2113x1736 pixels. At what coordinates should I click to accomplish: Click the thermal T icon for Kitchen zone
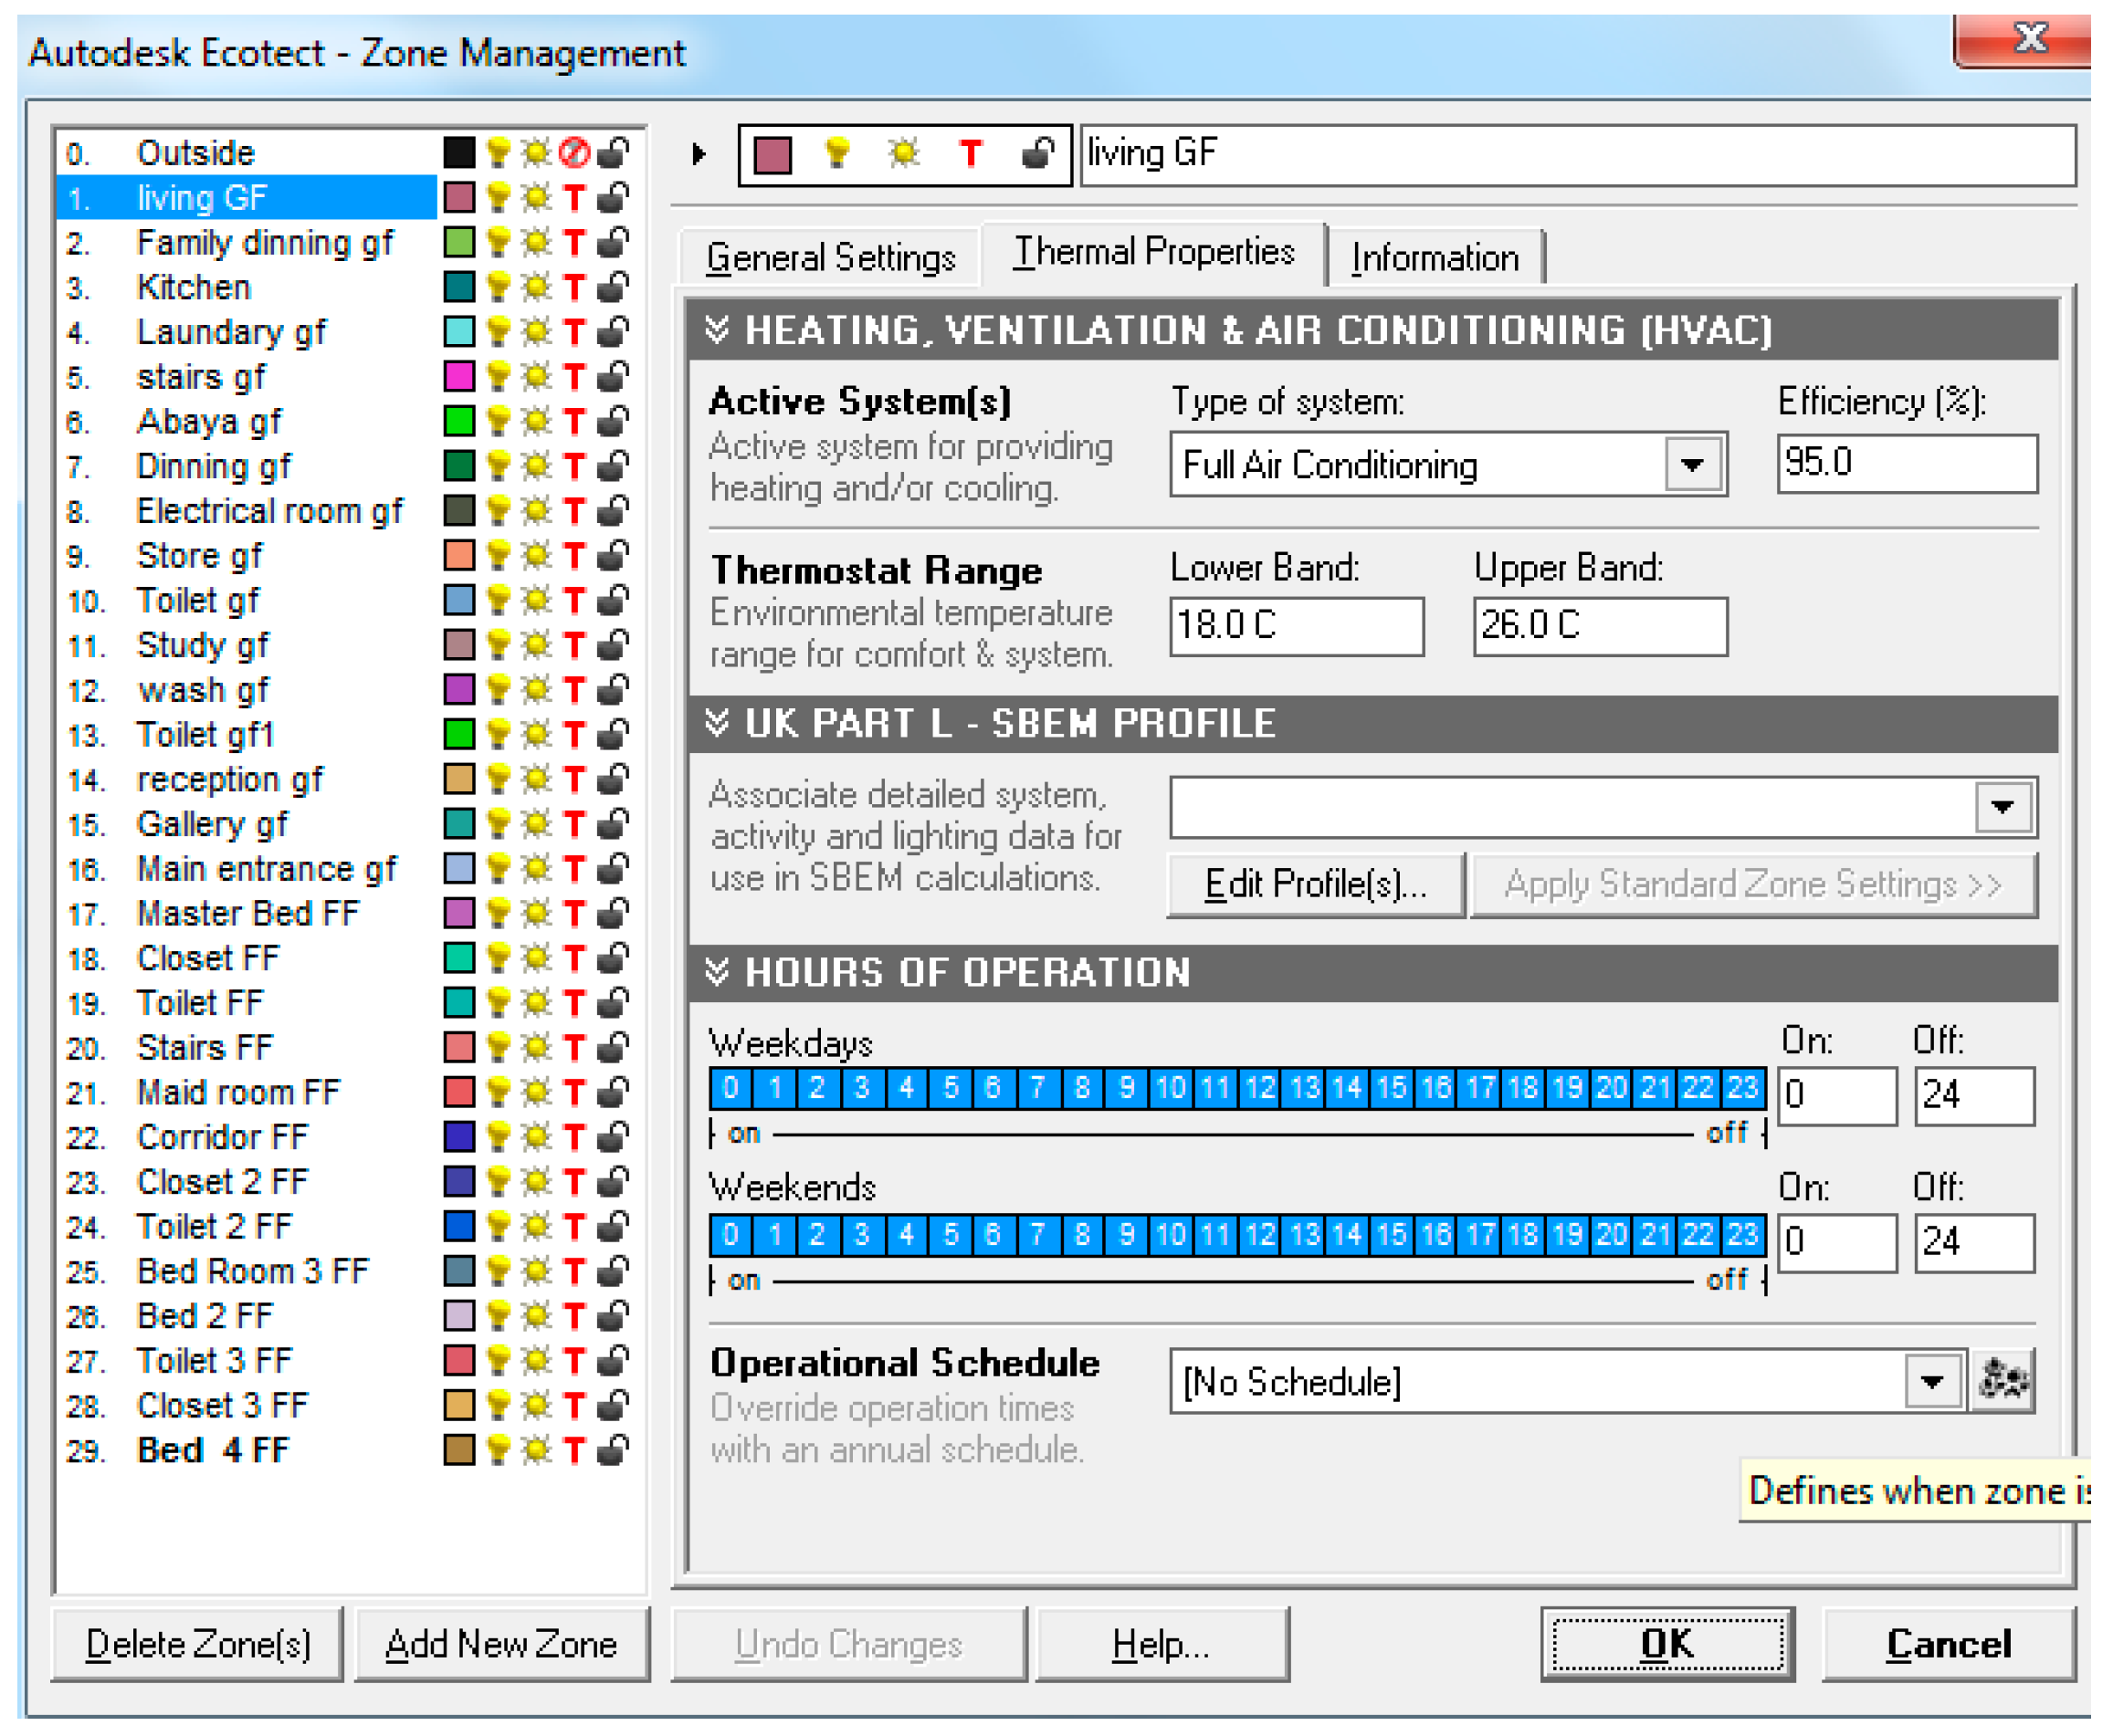pos(573,288)
